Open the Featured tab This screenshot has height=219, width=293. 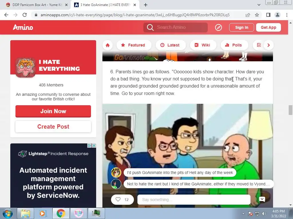[134, 45]
